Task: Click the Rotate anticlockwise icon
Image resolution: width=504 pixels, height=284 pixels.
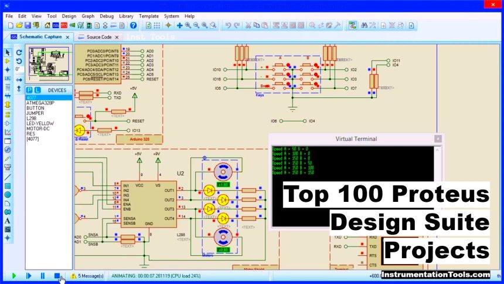Action: click(19, 61)
